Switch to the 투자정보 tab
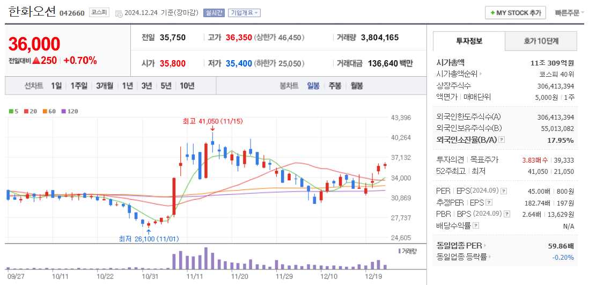Viewport: 589px width, 285px height. tap(469, 41)
